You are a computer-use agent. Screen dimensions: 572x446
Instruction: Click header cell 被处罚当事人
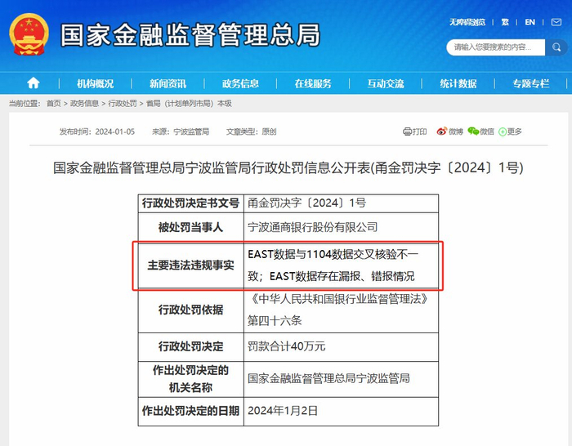click(x=190, y=227)
